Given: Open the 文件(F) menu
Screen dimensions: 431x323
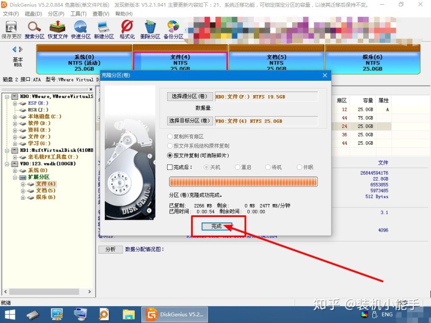Looking at the screenshot, I should [11, 14].
